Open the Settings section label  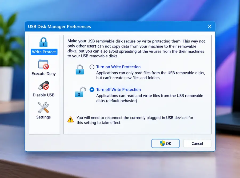coord(43,117)
